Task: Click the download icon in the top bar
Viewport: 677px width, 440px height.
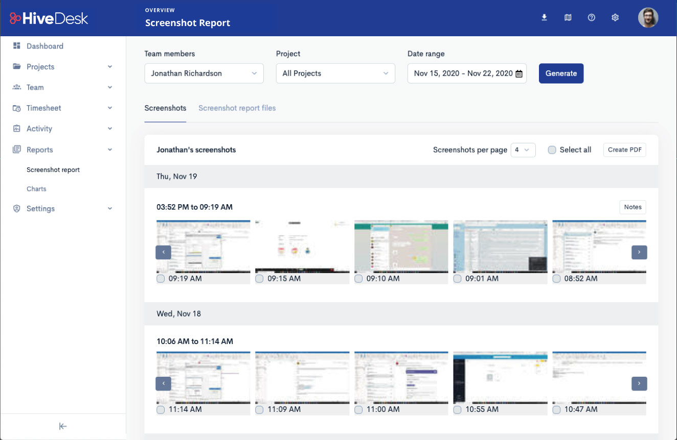Action: pyautogui.click(x=544, y=17)
